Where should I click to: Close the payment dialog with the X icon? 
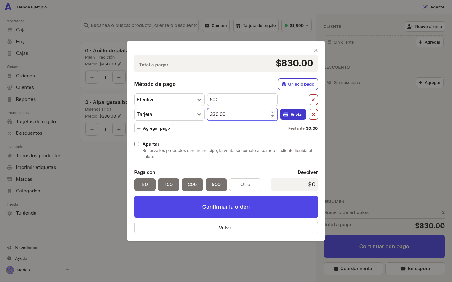coord(316,50)
